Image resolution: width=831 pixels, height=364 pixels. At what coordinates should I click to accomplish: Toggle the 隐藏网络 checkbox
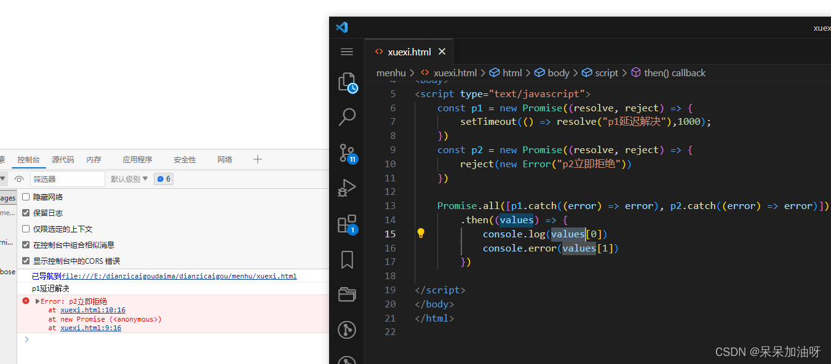pyautogui.click(x=26, y=197)
